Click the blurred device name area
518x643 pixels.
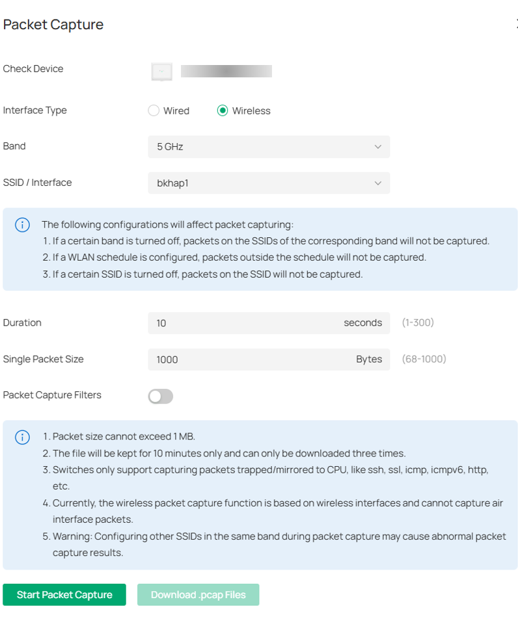pyautogui.click(x=226, y=72)
